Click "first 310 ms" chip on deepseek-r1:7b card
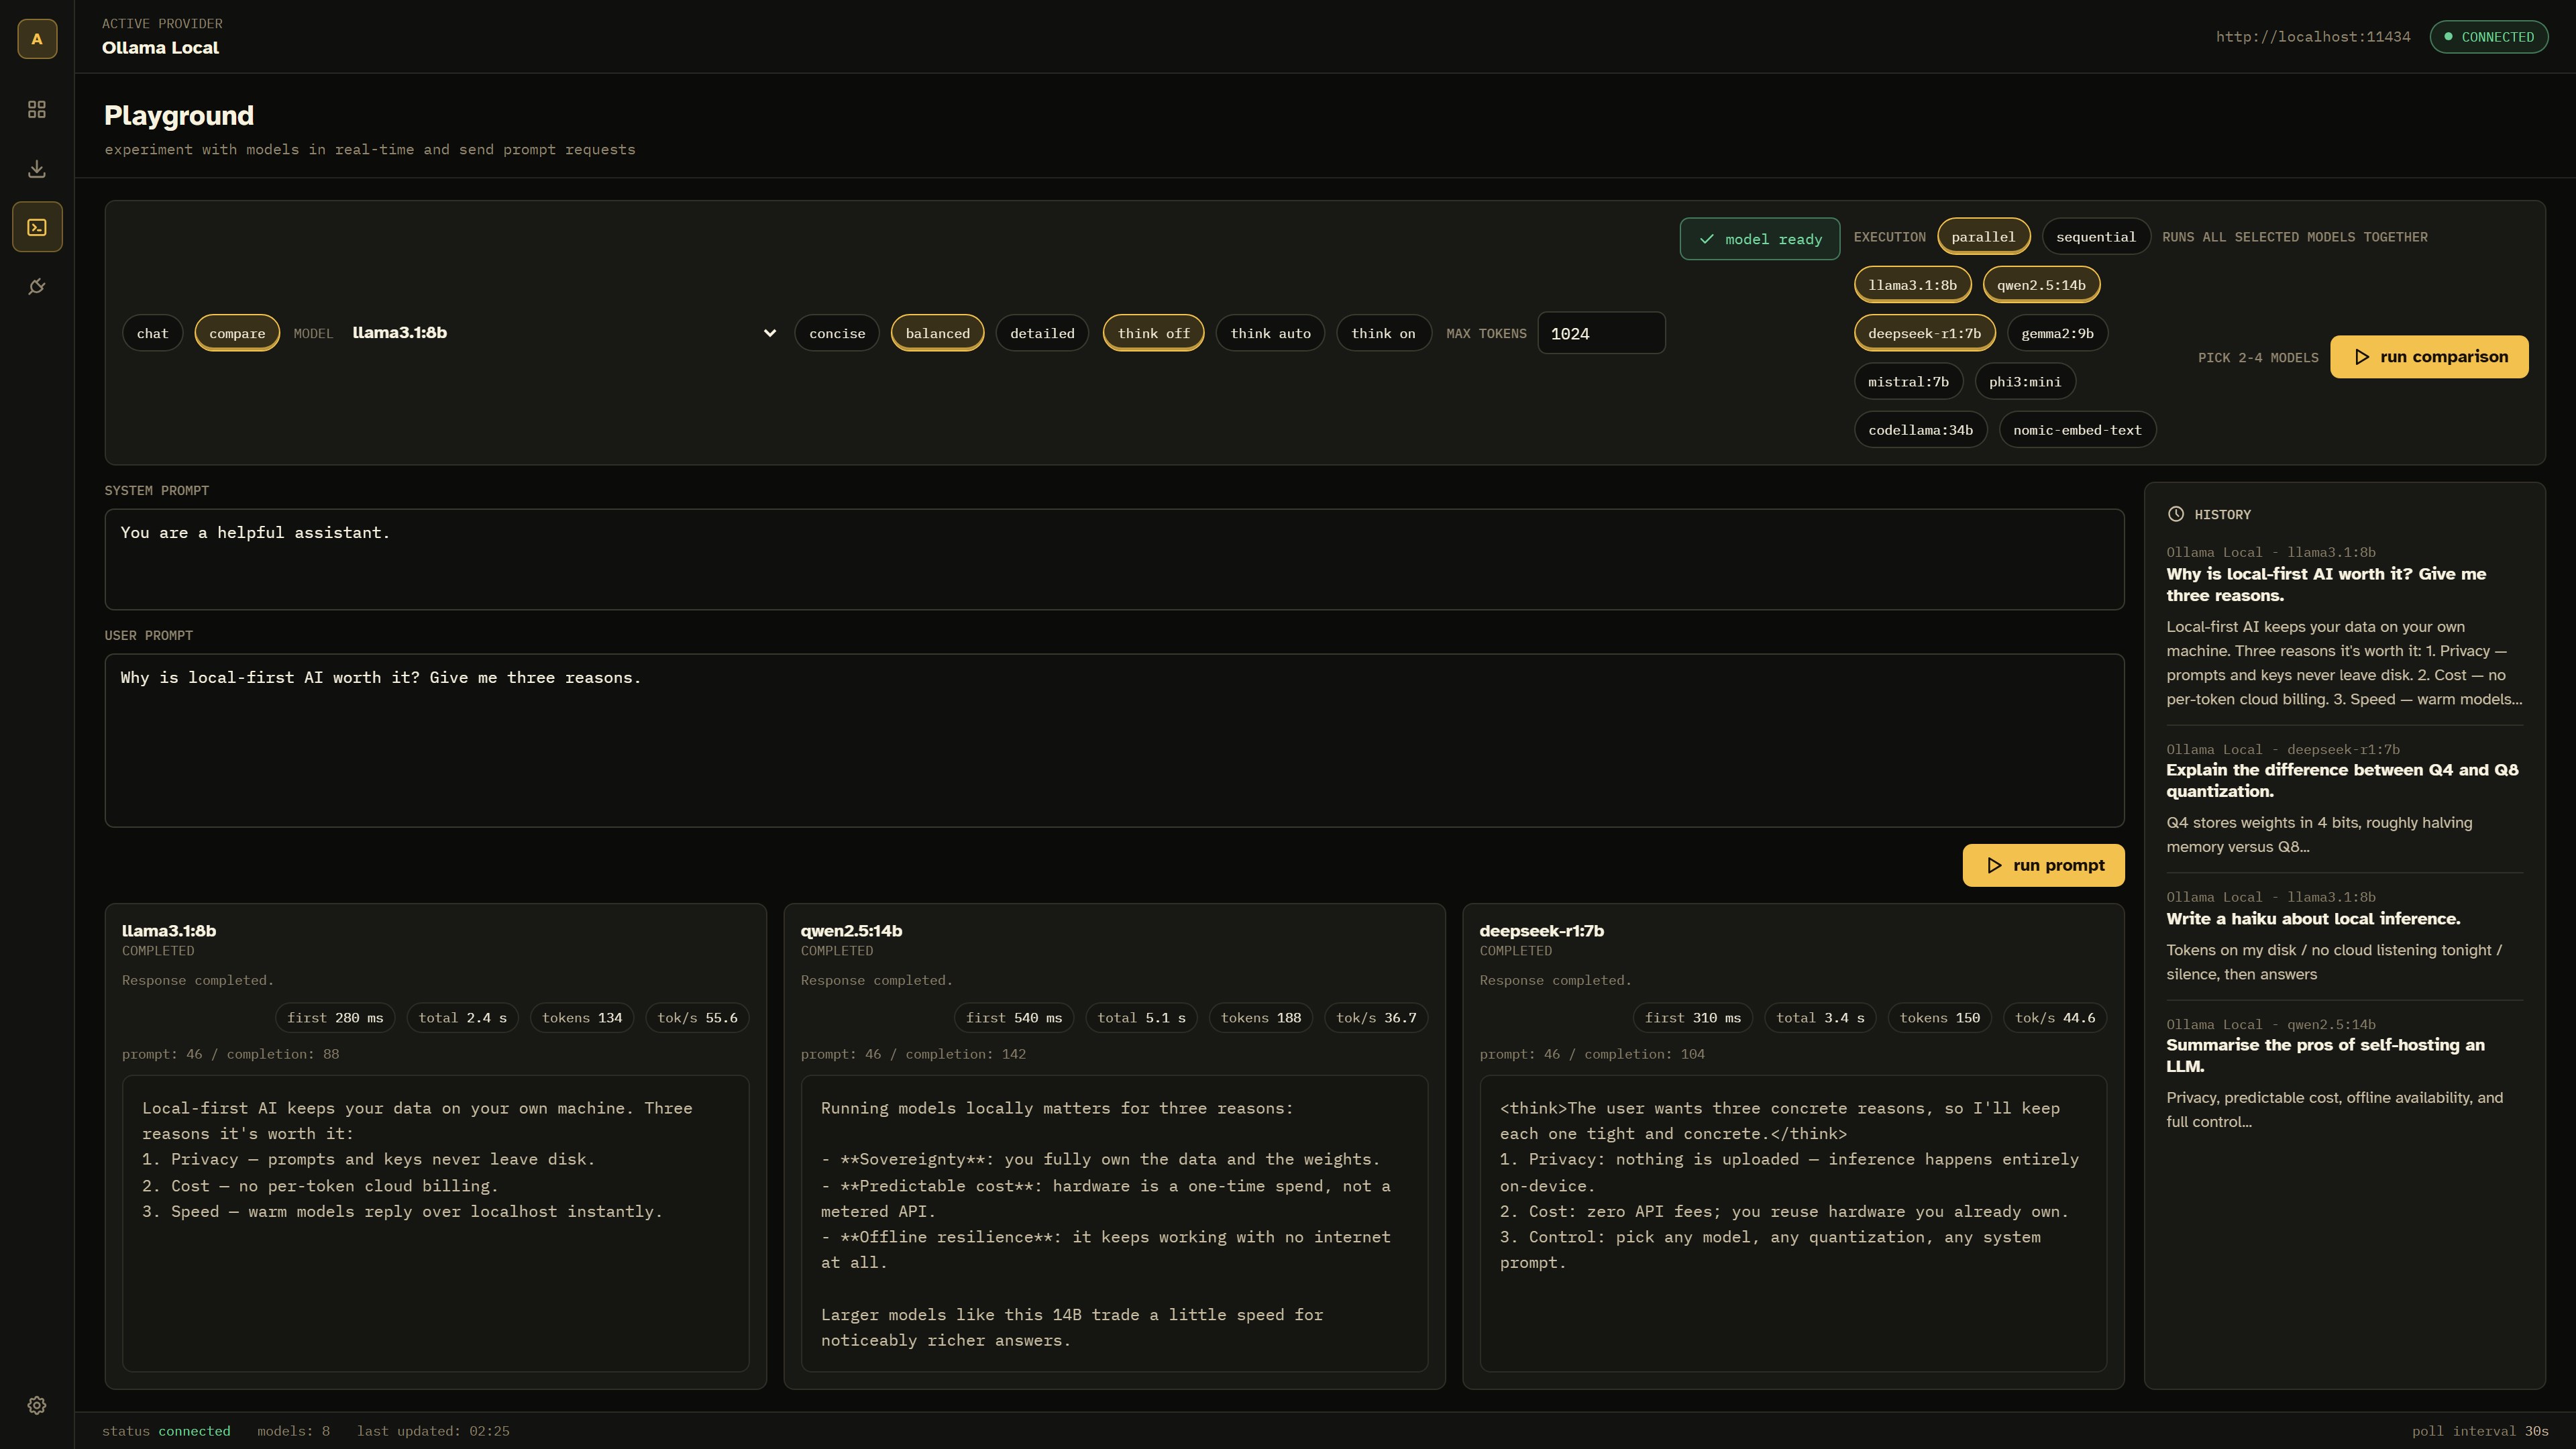The image size is (2576, 1449). coord(1693,1018)
